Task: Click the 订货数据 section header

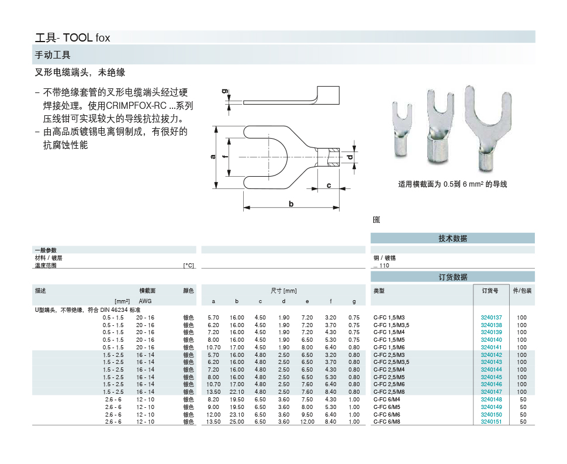Action: click(452, 277)
